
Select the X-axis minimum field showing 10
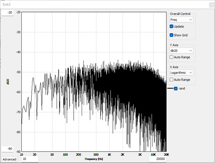30,159
